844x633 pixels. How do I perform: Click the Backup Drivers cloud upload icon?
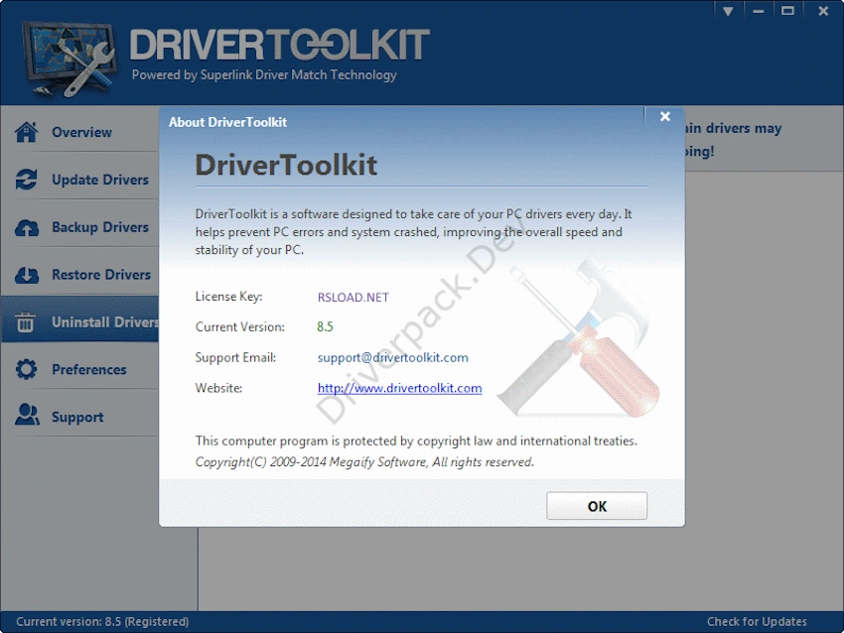(x=27, y=227)
